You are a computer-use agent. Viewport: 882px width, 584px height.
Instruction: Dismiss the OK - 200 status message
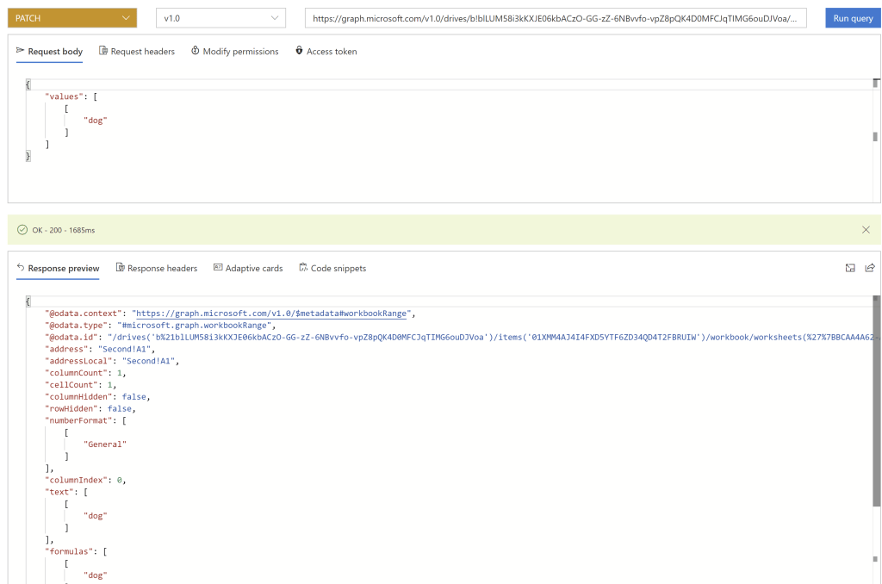(x=866, y=230)
